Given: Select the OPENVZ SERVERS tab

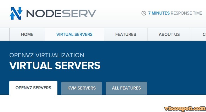Looking at the screenshot, I should pyautogui.click(x=33, y=88).
